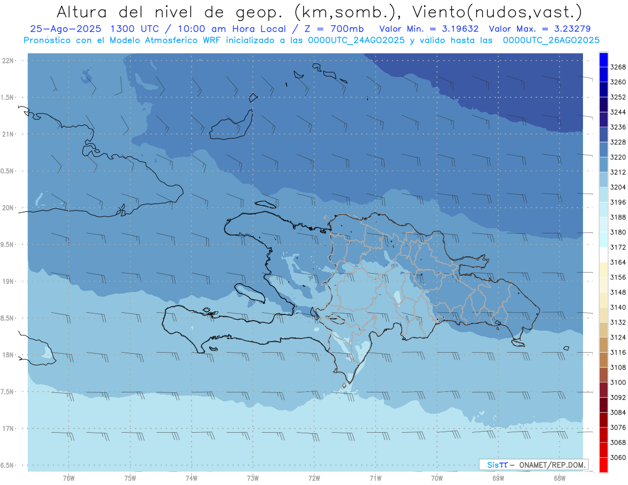Image resolution: width=628 pixels, height=485 pixels.
Task: Click the red swatch below 3060
Action: coord(603,465)
